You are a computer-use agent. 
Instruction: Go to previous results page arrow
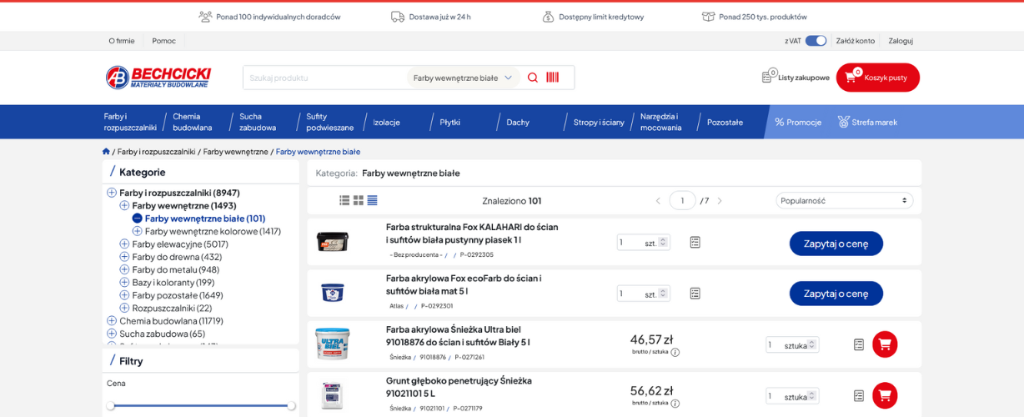coord(658,201)
